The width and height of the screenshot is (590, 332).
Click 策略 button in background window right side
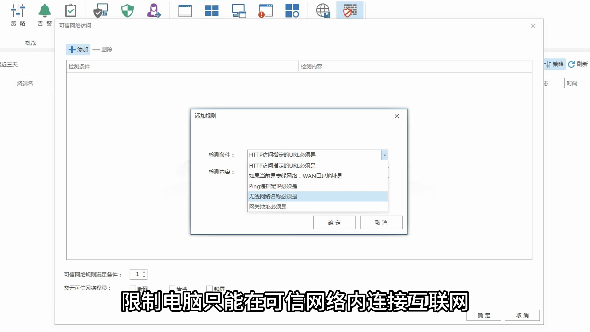pyautogui.click(x=554, y=64)
